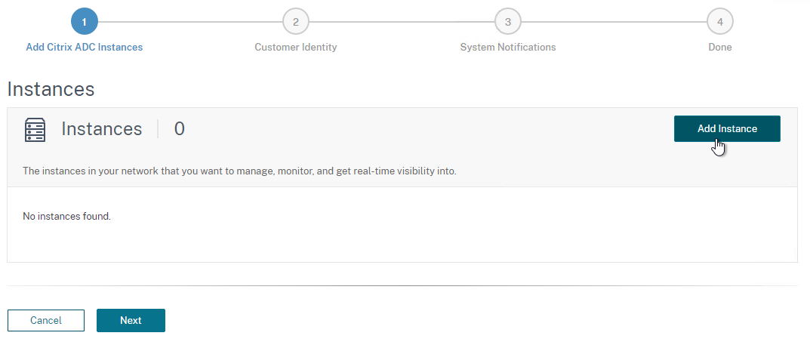Click the Cancel button

(46, 320)
